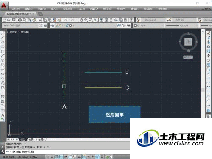This screenshot has width=212, height=159.
Task: Select the Rectangle tool in draw toolbar
Action: click(3, 51)
